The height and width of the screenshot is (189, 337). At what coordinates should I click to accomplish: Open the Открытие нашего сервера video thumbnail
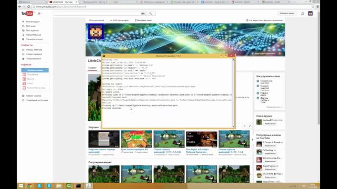coord(104,139)
